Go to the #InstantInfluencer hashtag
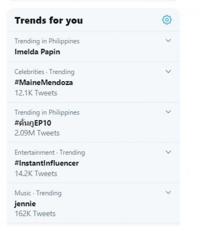Image resolution: width=200 pixels, height=226 pixels. coord(47,163)
